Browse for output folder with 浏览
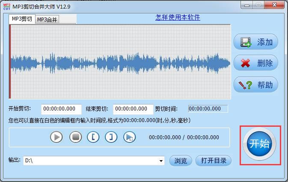 point(181,161)
